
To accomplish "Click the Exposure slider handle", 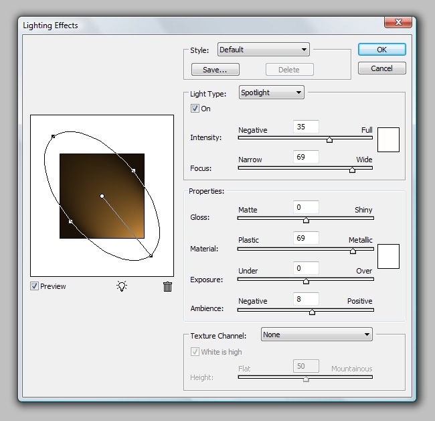I will tap(306, 281).
